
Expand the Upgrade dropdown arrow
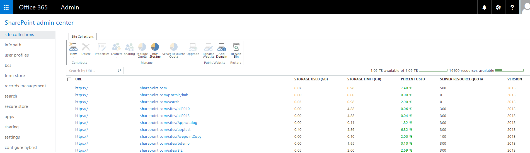193,57
